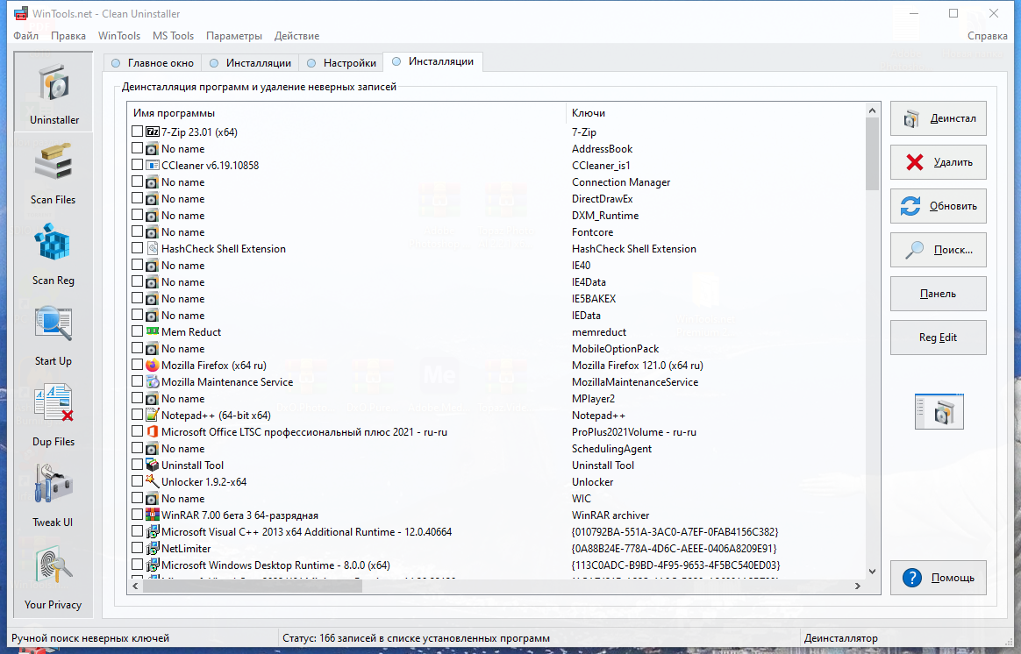Open the Параметры menu
Screen dimensions: 1021x654
[x=234, y=36]
